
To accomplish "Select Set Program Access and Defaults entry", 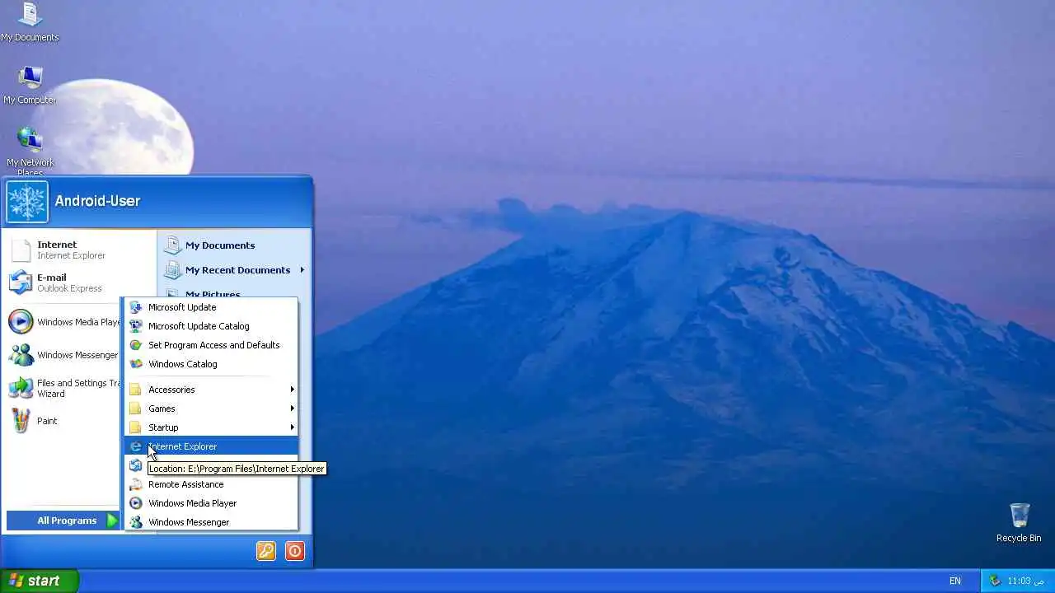I will coord(211,345).
